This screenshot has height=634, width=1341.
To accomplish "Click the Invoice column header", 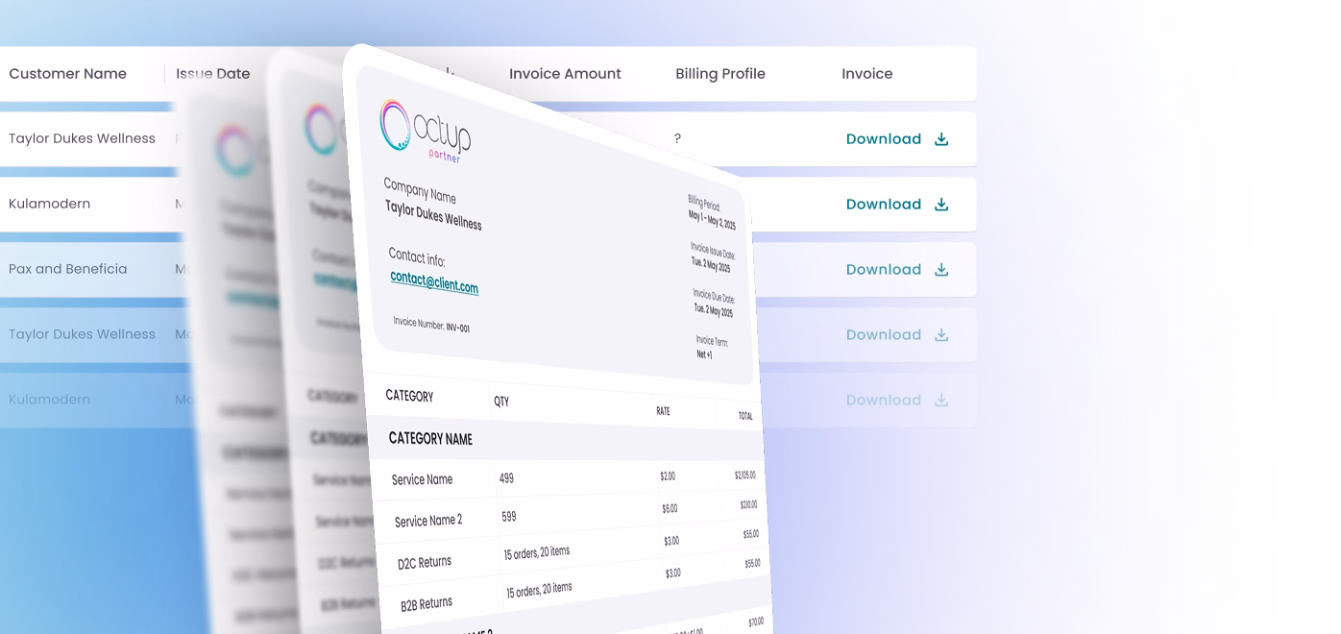I will (x=866, y=74).
